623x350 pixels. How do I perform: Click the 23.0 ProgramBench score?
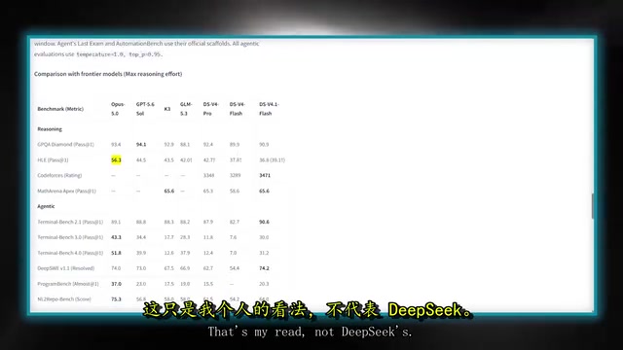(140, 284)
